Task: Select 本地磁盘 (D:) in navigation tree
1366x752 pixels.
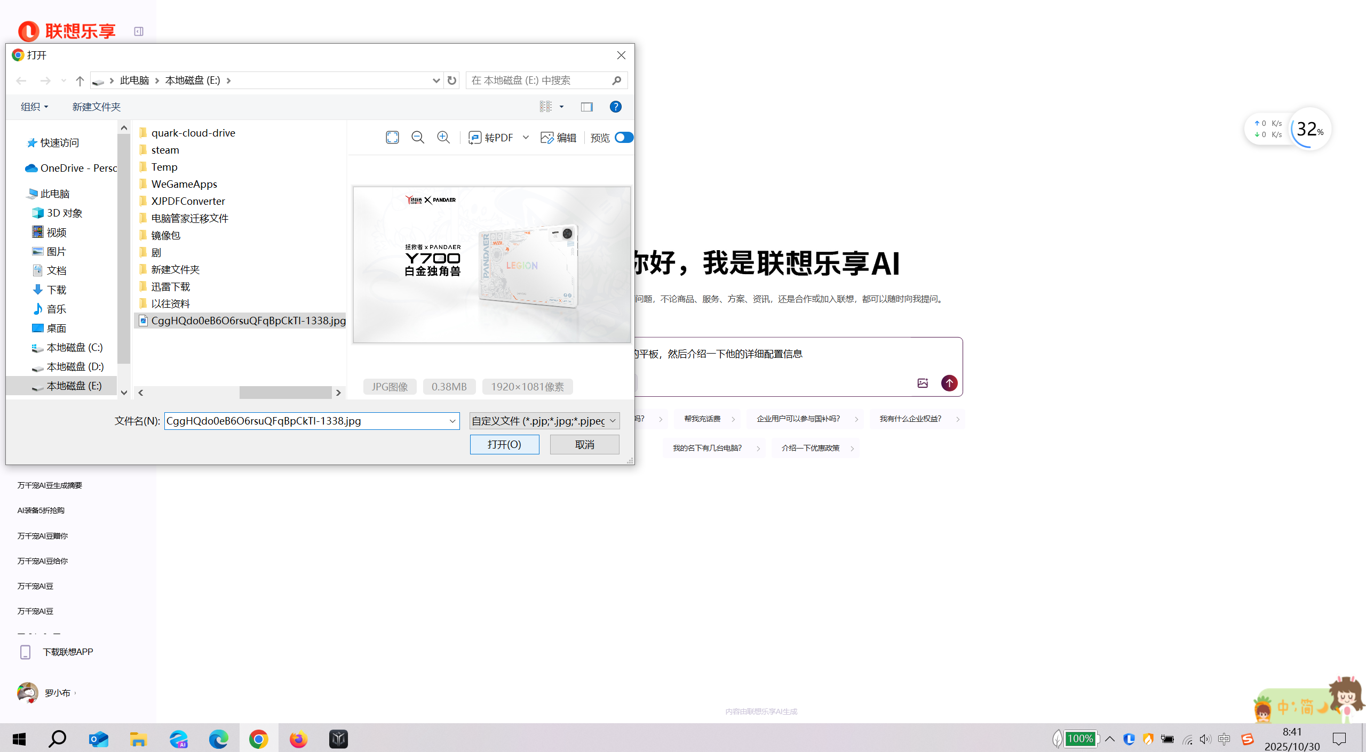Action: [75, 366]
